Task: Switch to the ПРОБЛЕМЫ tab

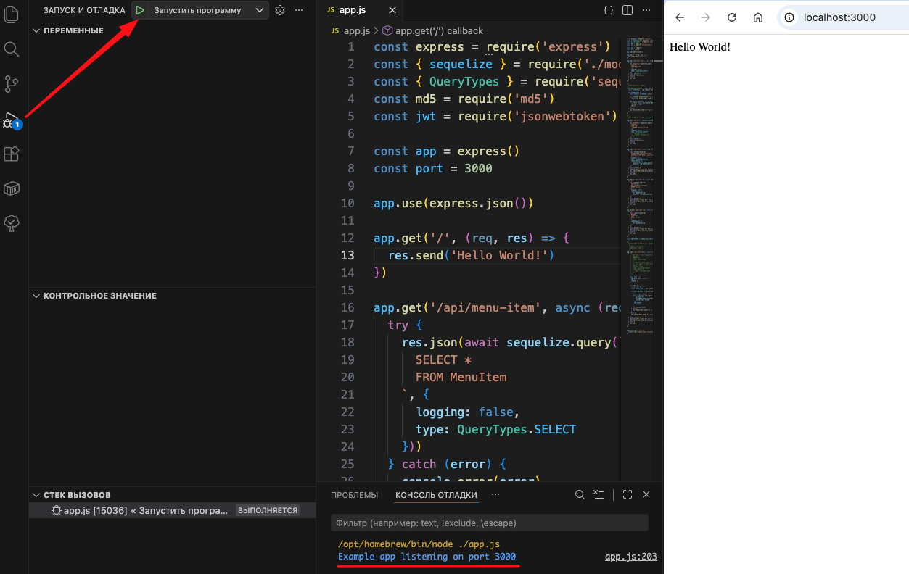Action: coord(354,495)
